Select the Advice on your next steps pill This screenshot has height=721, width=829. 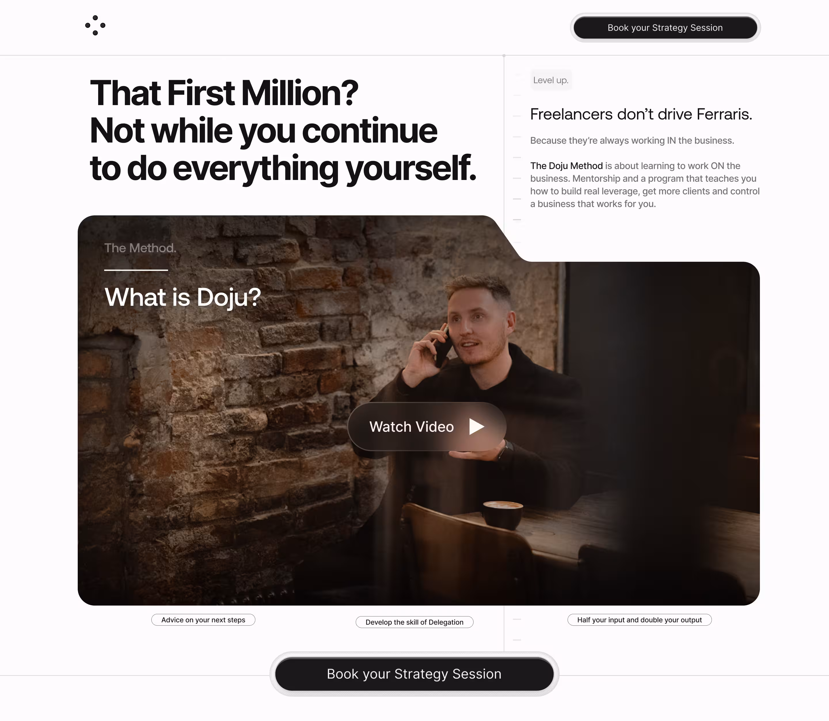pyautogui.click(x=203, y=620)
